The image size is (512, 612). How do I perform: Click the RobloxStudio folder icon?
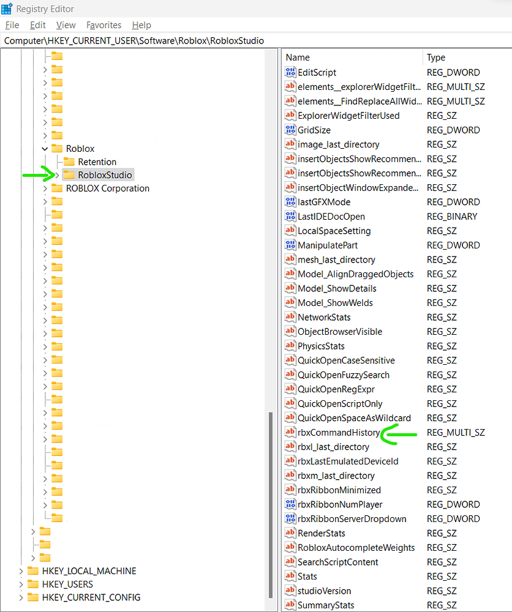point(69,174)
